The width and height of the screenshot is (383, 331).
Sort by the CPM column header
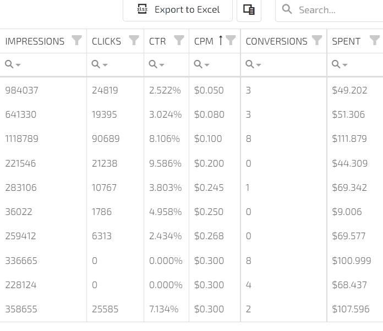[x=204, y=41]
